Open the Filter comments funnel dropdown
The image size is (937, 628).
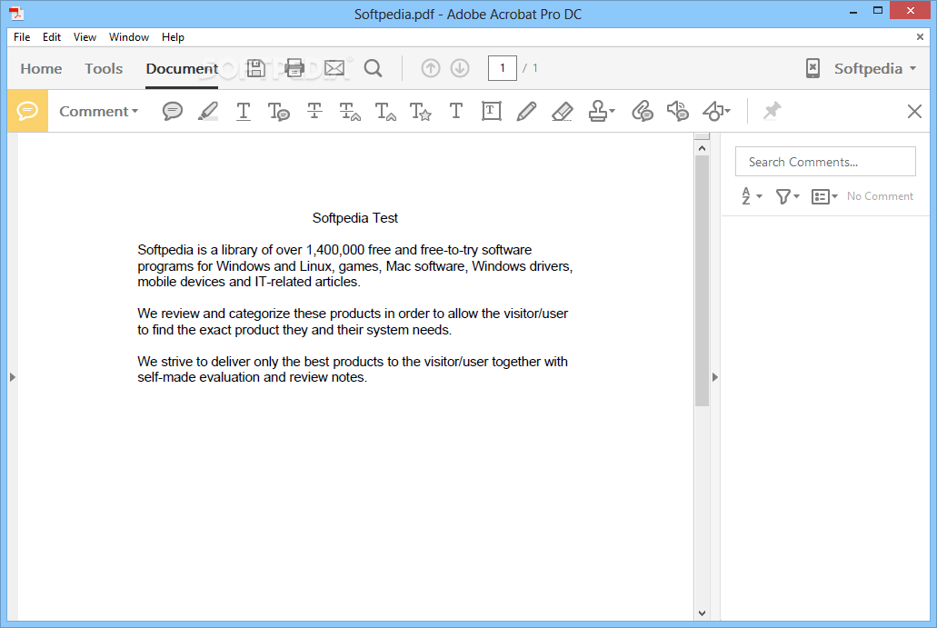point(787,196)
